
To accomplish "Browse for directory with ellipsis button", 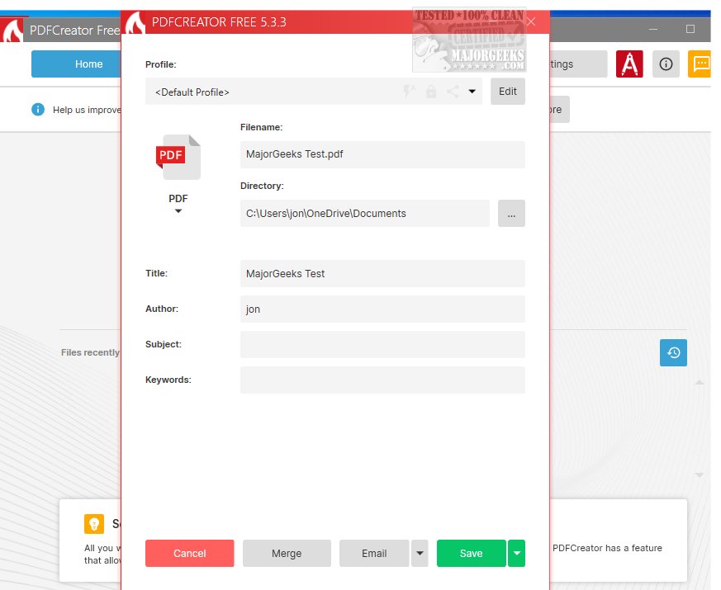I will (x=511, y=213).
